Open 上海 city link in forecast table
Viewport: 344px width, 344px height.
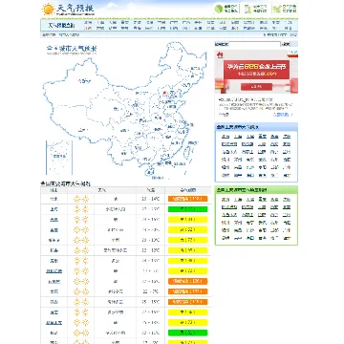coord(54,209)
